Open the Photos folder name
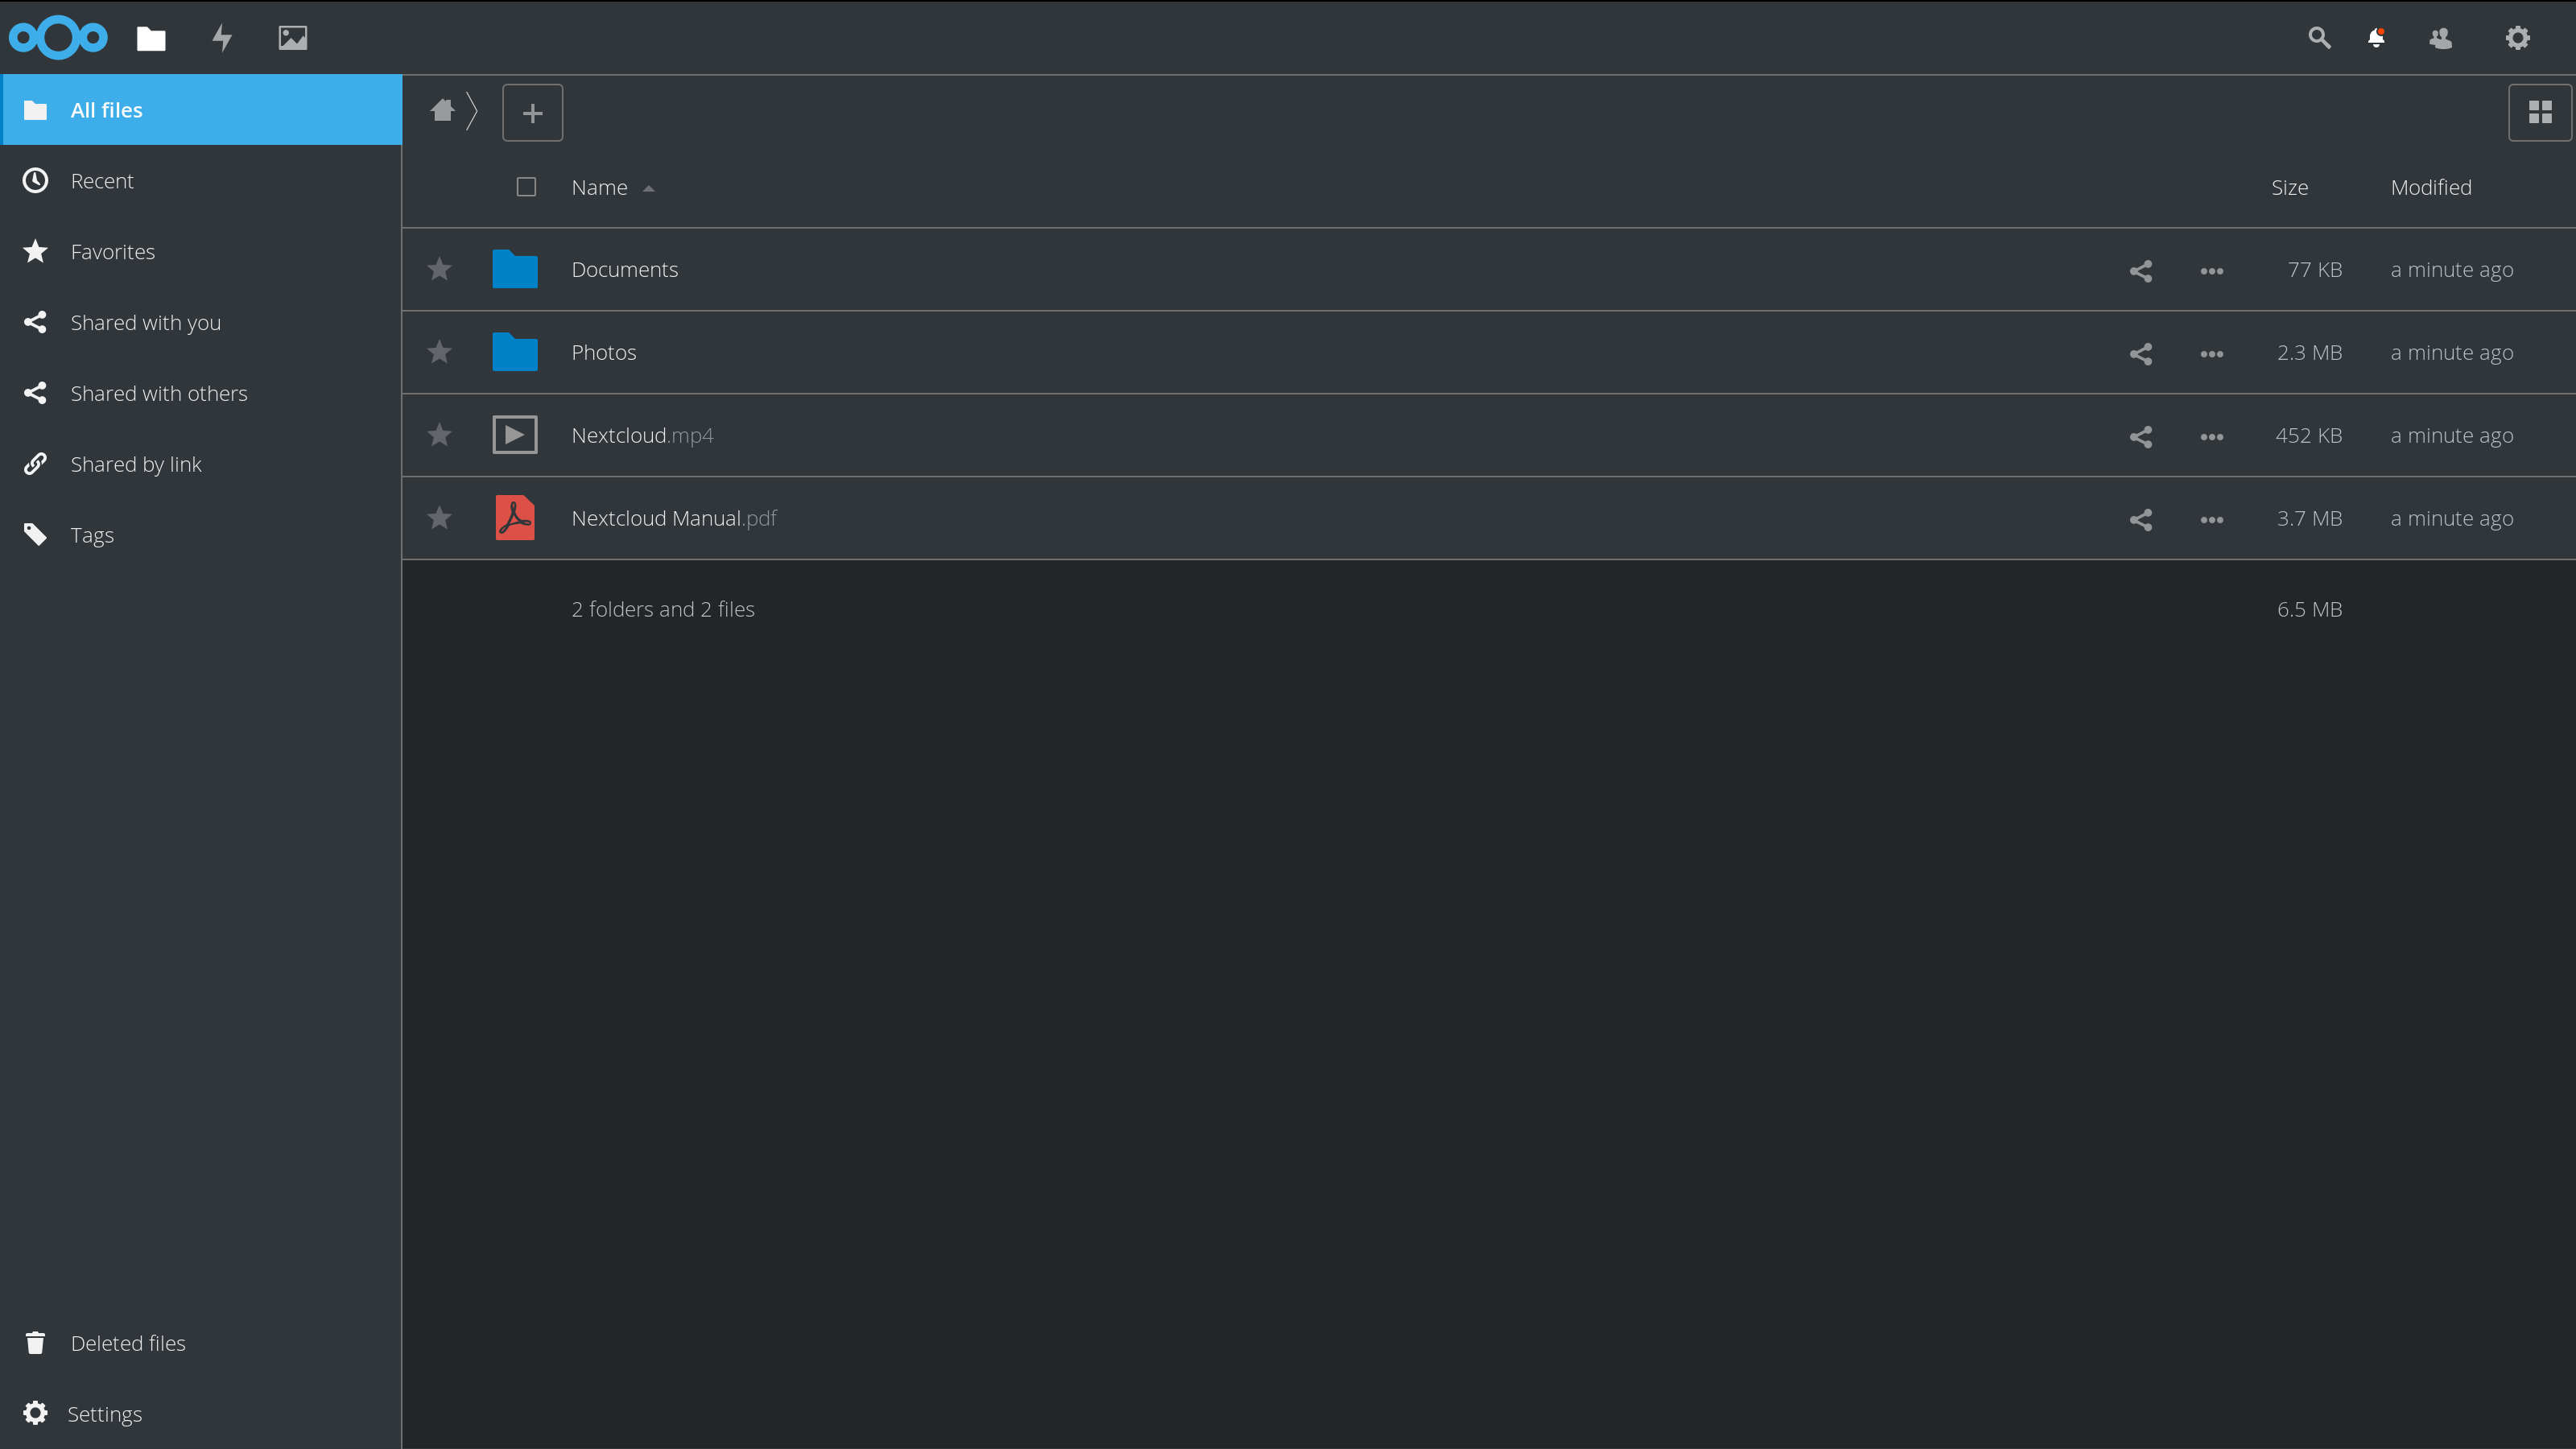The height and width of the screenshot is (1449, 2576). click(x=604, y=352)
